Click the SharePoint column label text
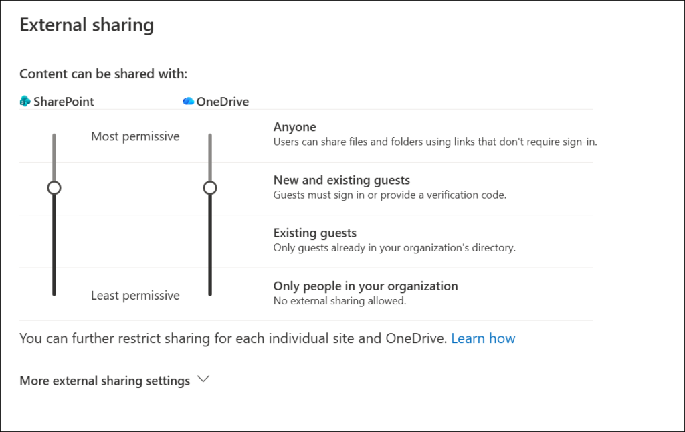685x432 pixels. click(x=64, y=102)
